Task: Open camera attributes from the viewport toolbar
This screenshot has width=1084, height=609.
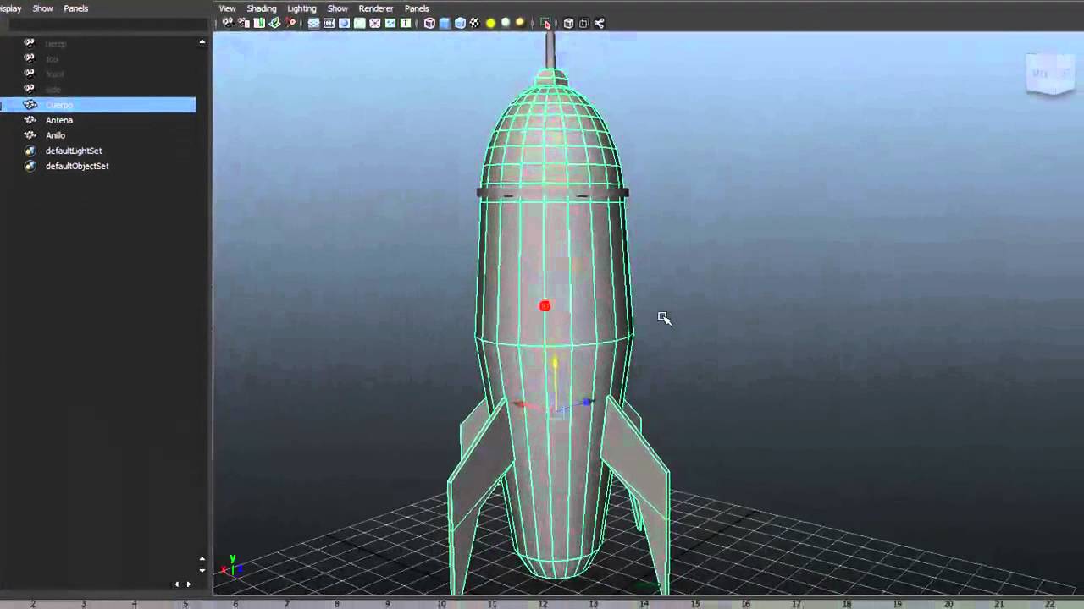Action: tap(243, 23)
